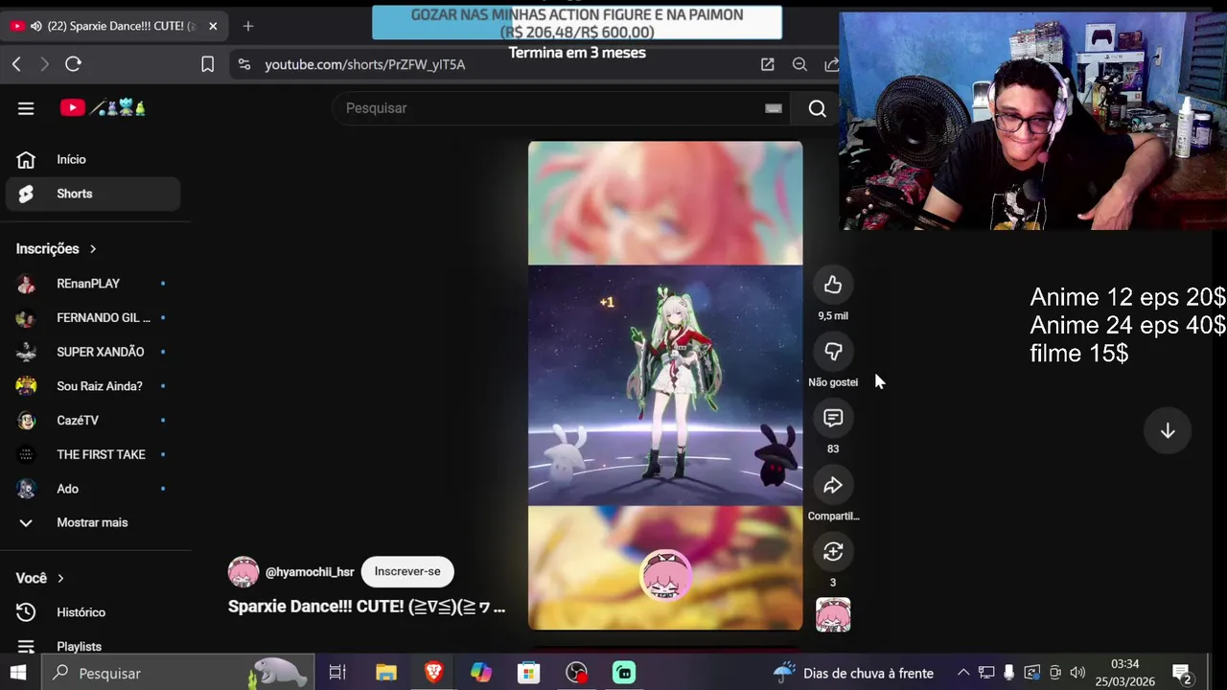
Task: Click the short video player area
Action: click(665, 386)
